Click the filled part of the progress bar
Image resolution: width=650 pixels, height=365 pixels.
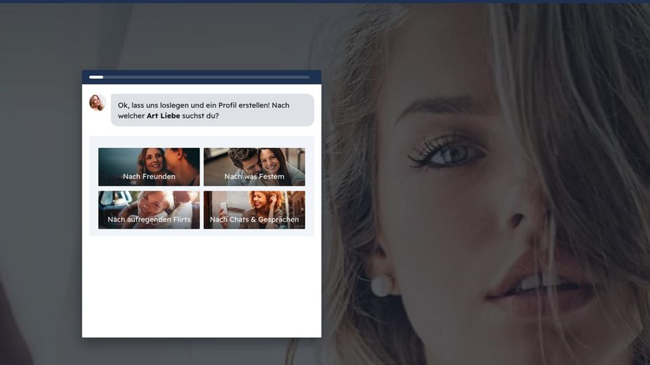(96, 77)
